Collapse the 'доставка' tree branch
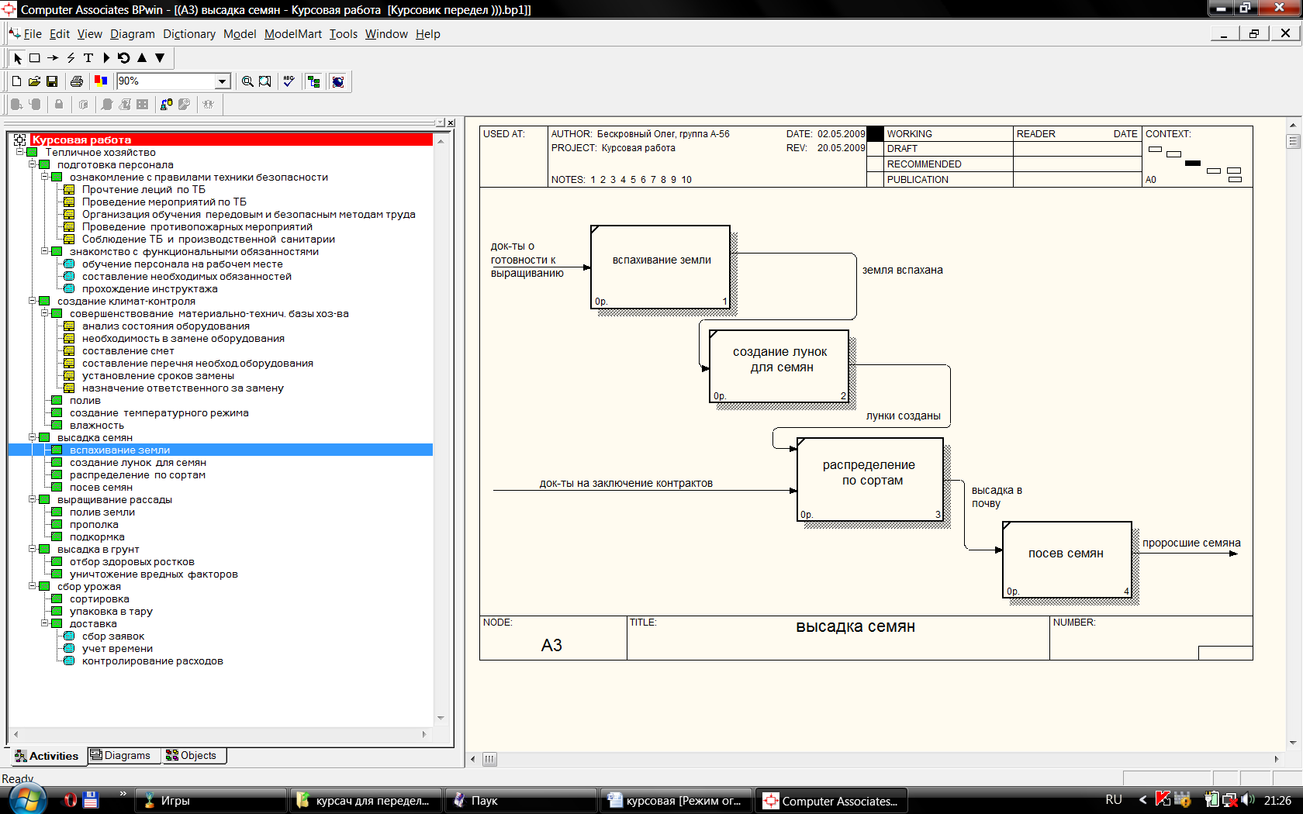The width and height of the screenshot is (1303, 814). click(45, 624)
